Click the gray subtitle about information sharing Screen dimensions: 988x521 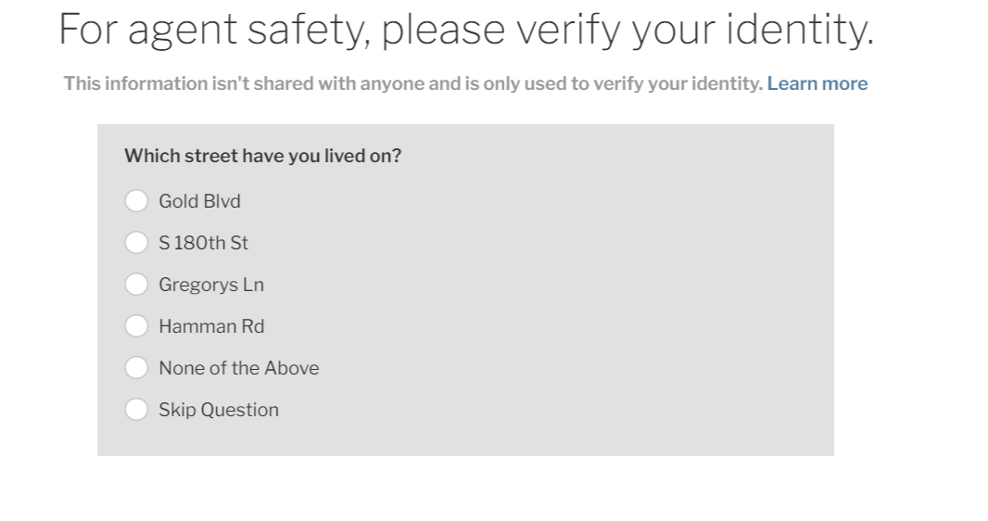[413, 83]
